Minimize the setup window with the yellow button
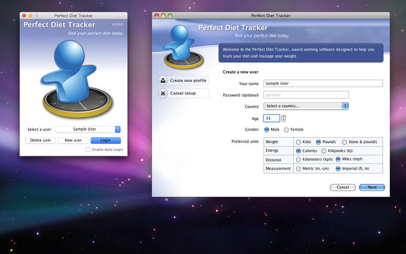The width and height of the screenshot is (406, 254). click(x=163, y=15)
